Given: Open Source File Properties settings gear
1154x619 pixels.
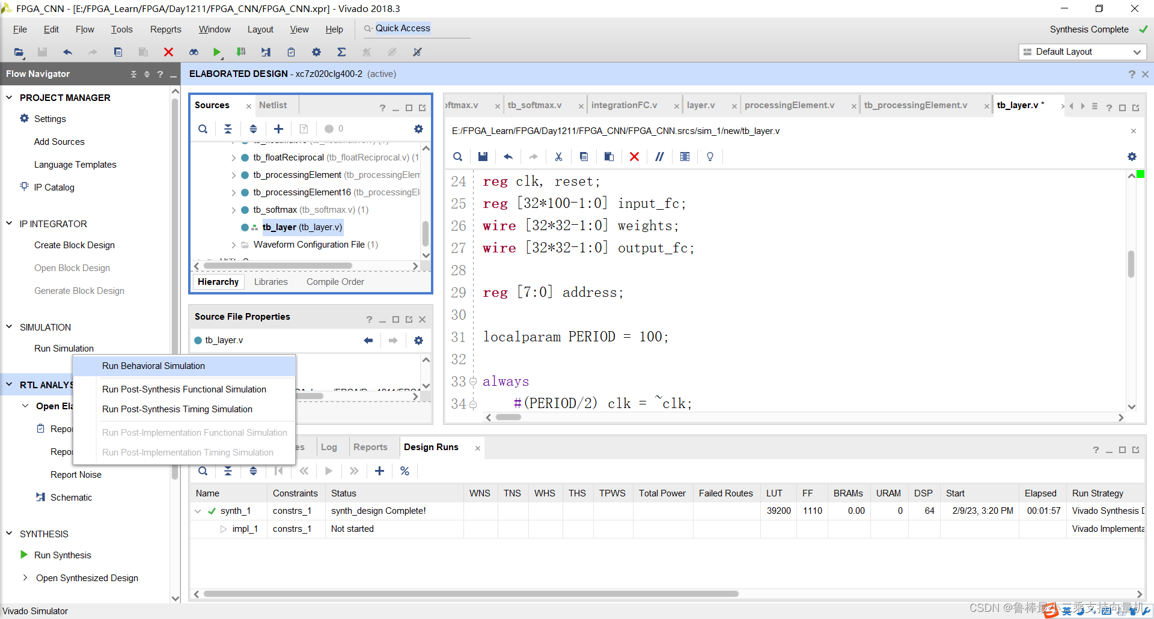Looking at the screenshot, I should (x=418, y=340).
